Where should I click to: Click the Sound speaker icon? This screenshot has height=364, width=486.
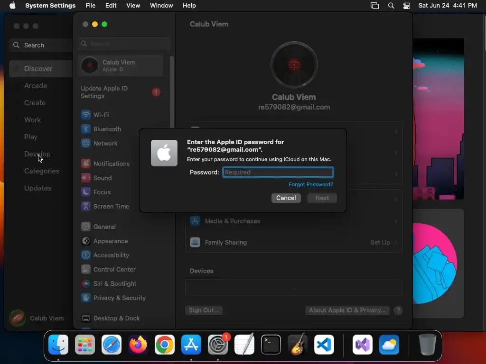(86, 178)
